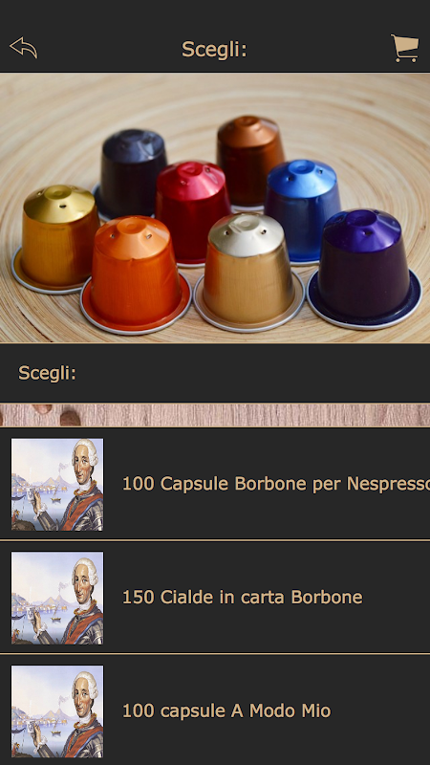The width and height of the screenshot is (430, 765).
Task: Tap the wood-textured strip with coffee beans
Action: [x=215, y=415]
